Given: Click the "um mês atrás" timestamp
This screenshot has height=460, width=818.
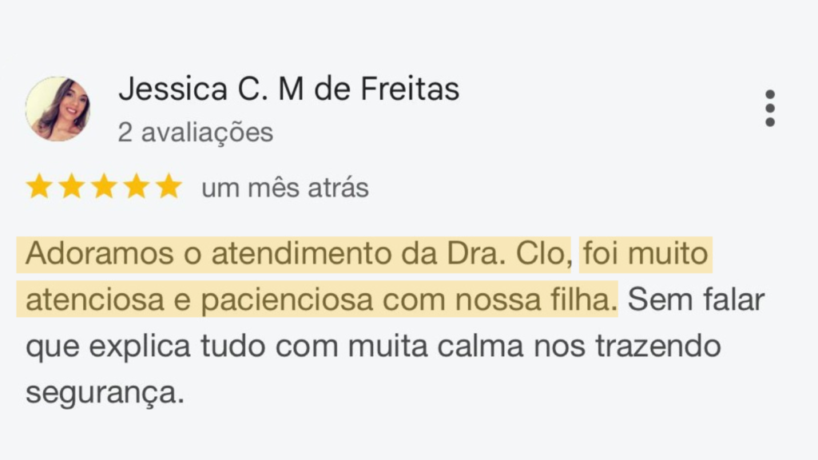Looking at the screenshot, I should (x=284, y=188).
